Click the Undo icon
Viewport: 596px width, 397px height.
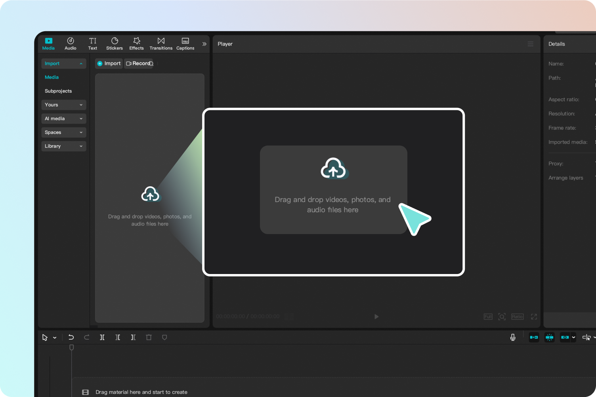(x=71, y=337)
